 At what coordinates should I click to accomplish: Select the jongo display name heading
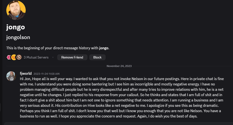click(15, 27)
